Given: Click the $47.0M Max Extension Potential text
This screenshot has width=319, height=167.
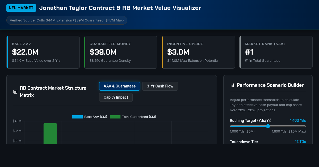Looking at the screenshot, I should (193, 61).
